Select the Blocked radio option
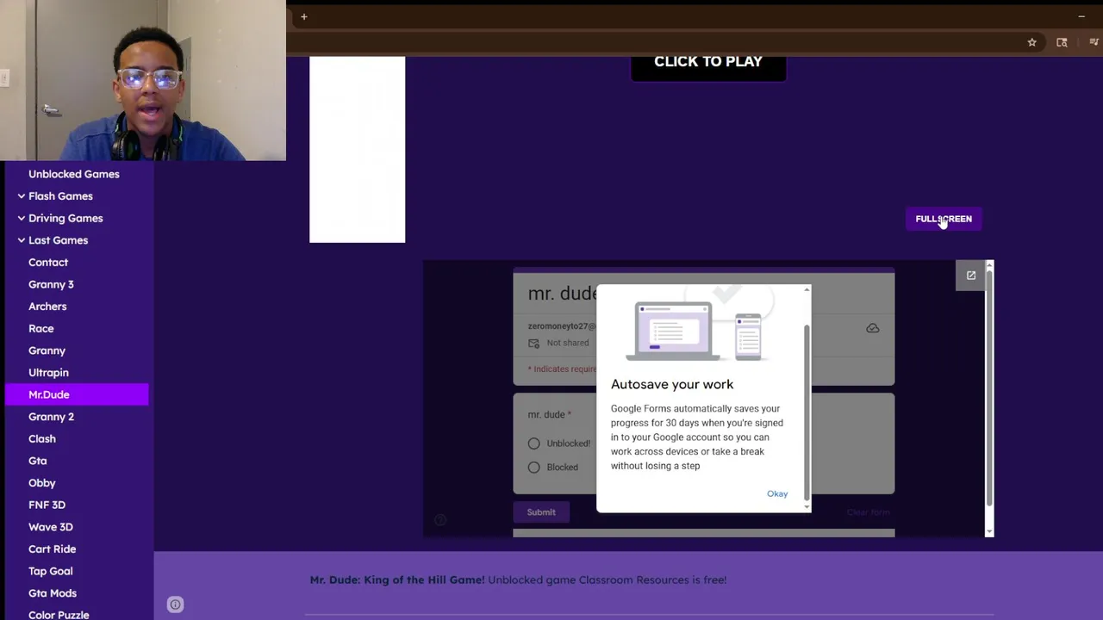Image resolution: width=1103 pixels, height=620 pixels. tap(534, 467)
